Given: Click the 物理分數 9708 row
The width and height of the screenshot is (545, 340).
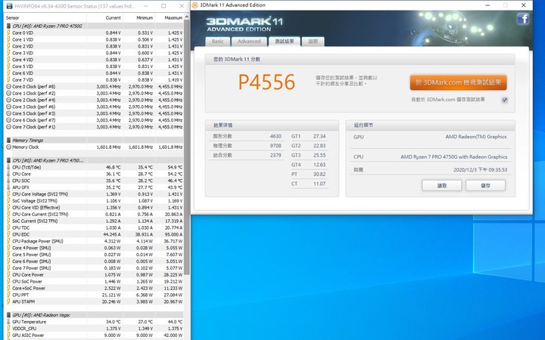Looking at the screenshot, I should pos(247,146).
